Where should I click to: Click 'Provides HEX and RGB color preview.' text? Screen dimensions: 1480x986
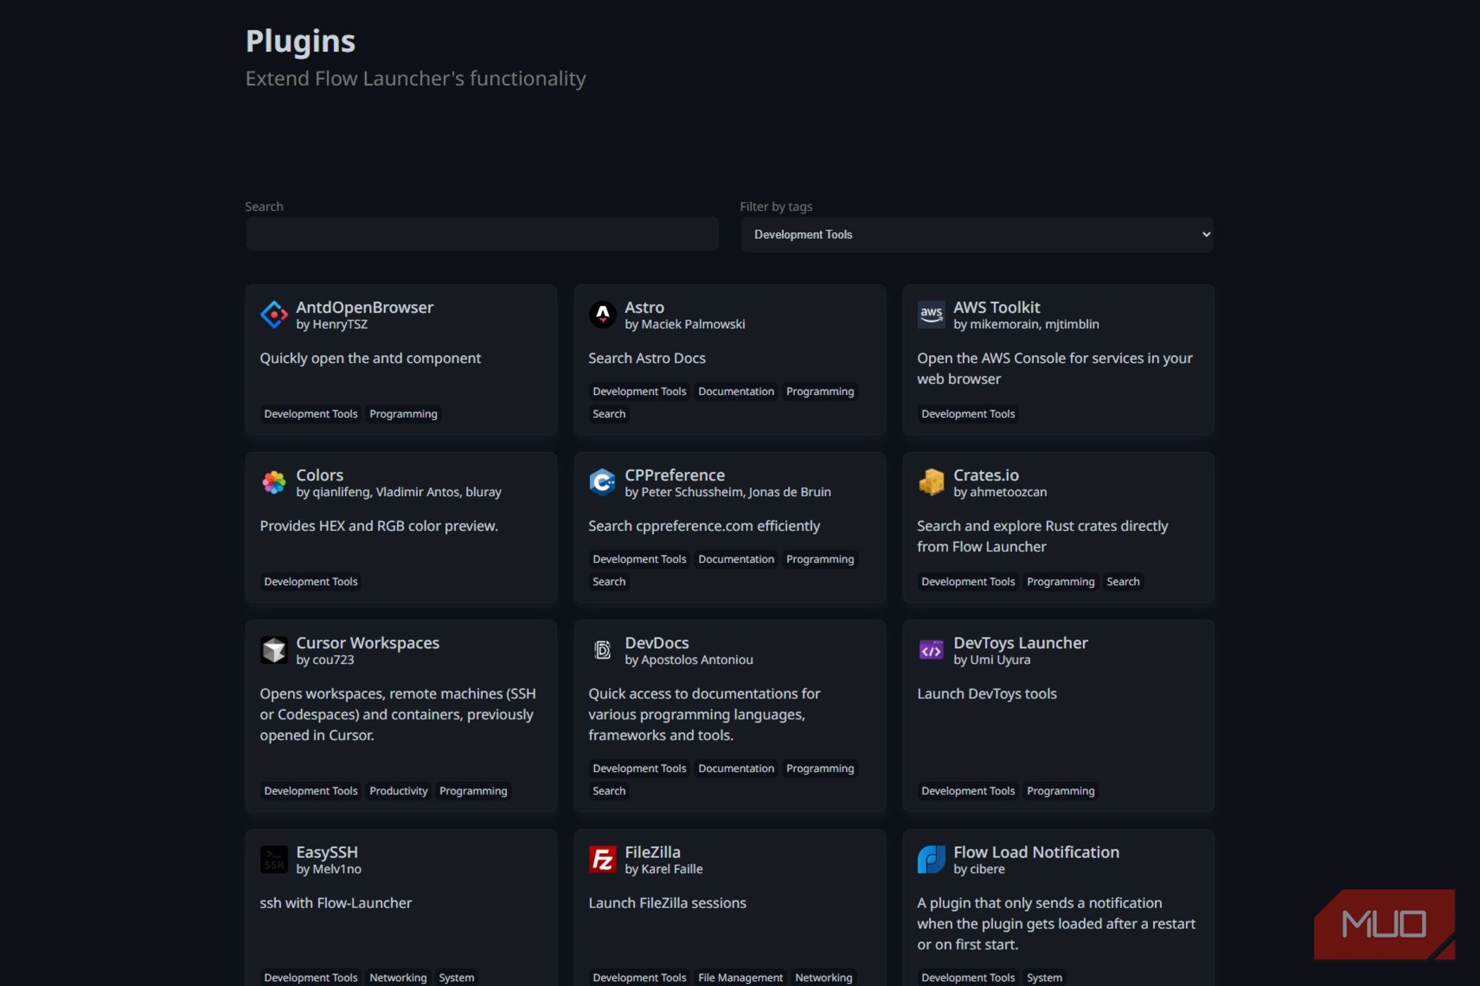[378, 526]
